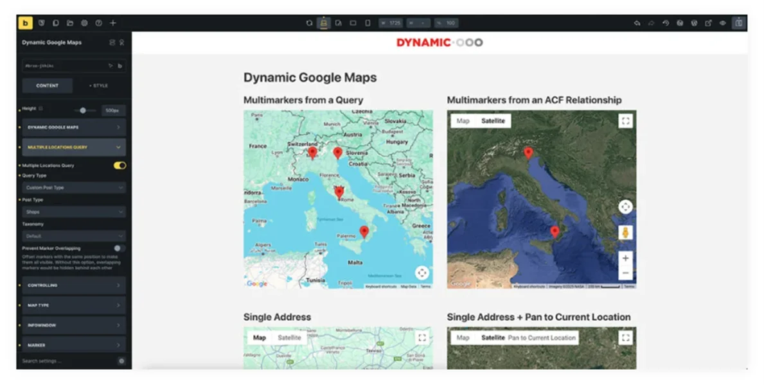This screenshot has height=385, width=764.
Task: Click the fullscreen icon on the ACF Relationship map
Action: pos(626,121)
